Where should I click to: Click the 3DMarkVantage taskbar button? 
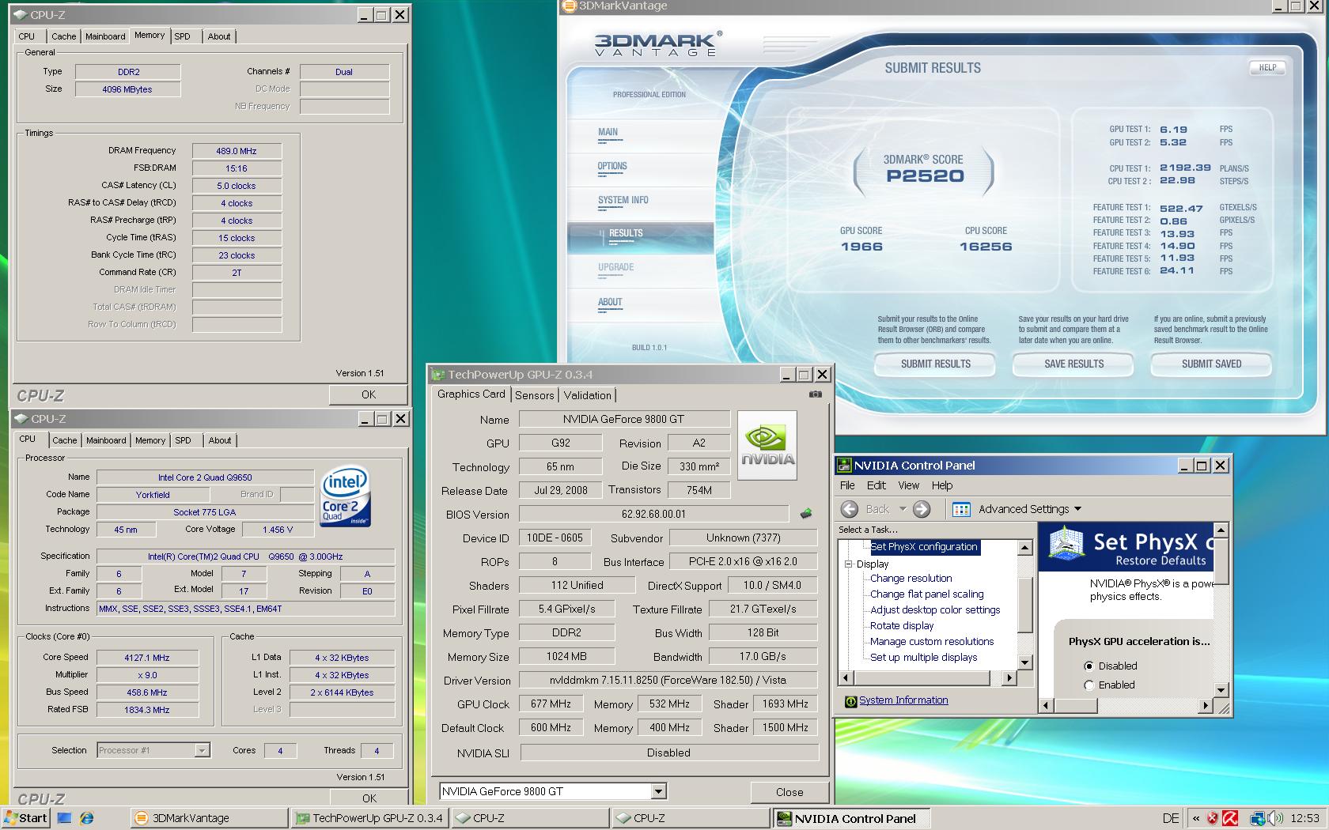tap(210, 818)
